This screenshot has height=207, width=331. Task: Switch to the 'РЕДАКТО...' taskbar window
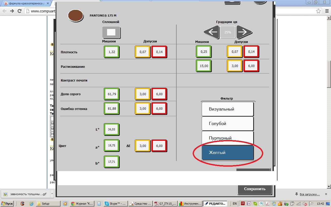(x=215, y=204)
